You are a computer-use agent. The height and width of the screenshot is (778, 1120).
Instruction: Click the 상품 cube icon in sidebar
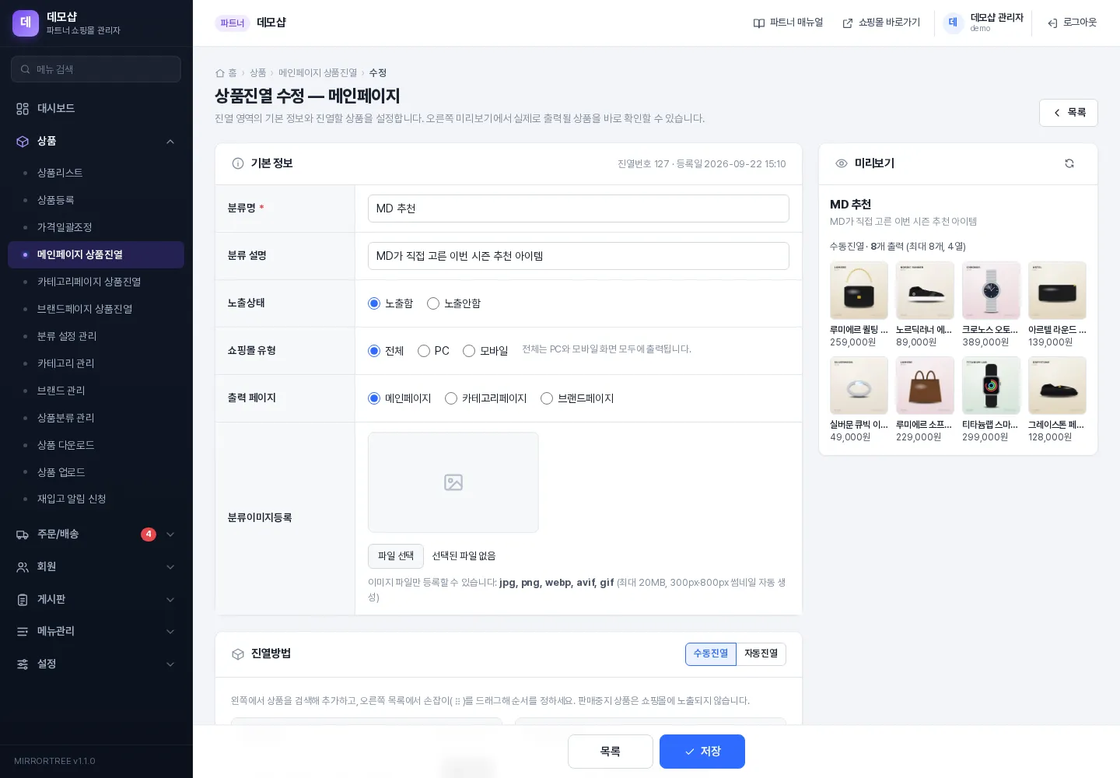click(x=23, y=142)
